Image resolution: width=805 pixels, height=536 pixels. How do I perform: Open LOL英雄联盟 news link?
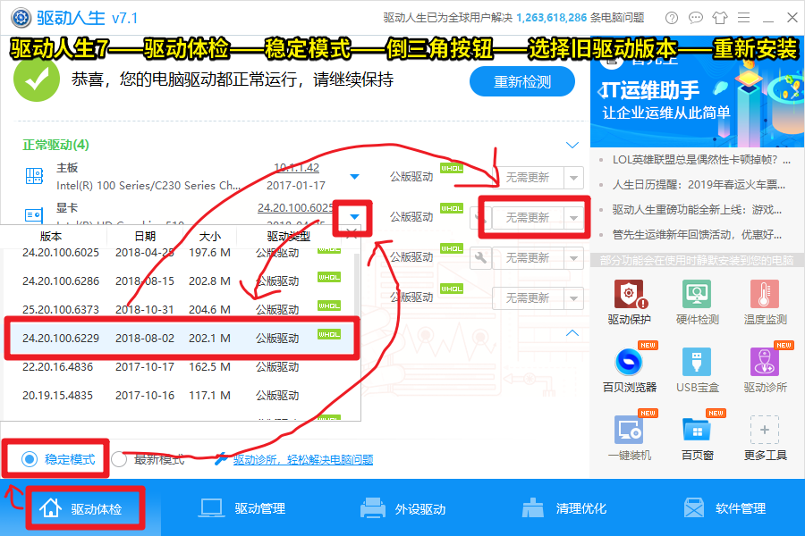click(x=701, y=160)
